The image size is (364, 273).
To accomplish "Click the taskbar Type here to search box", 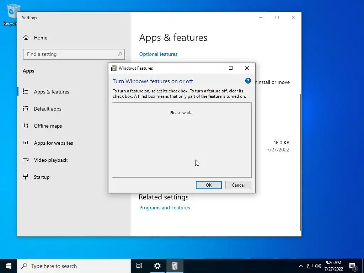I will (x=74, y=266).
